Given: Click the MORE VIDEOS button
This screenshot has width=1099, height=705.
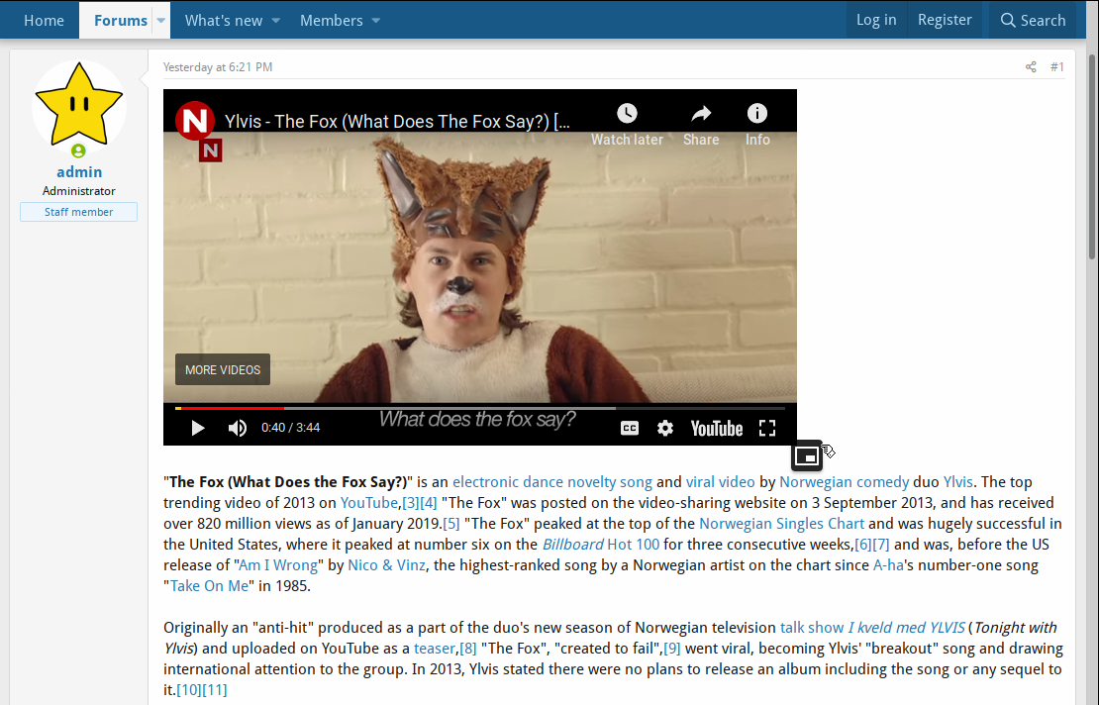Looking at the screenshot, I should 222,369.
